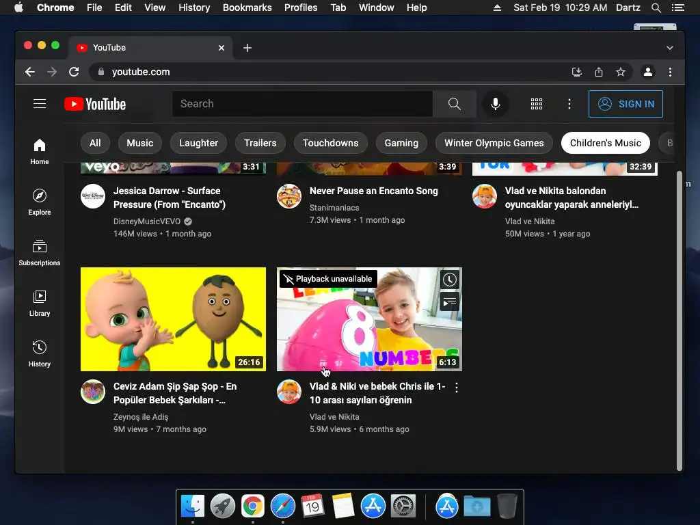Open Ceviz Adam Şip Şap Şop title
This screenshot has width=700, height=525.
pyautogui.click(x=175, y=393)
